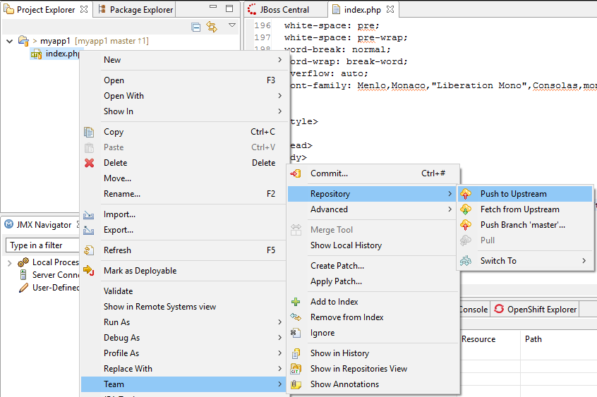The width and height of the screenshot is (597, 397).
Task: Expand Local Processes tree node
Action: point(9,262)
